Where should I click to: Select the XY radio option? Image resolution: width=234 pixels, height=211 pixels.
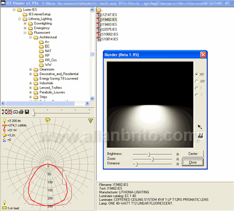tap(197, 74)
